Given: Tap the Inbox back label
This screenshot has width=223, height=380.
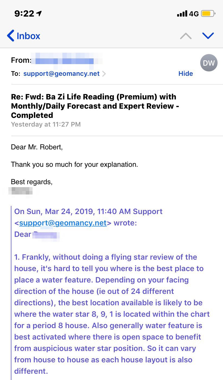Looking at the screenshot, I should pos(28,36).
